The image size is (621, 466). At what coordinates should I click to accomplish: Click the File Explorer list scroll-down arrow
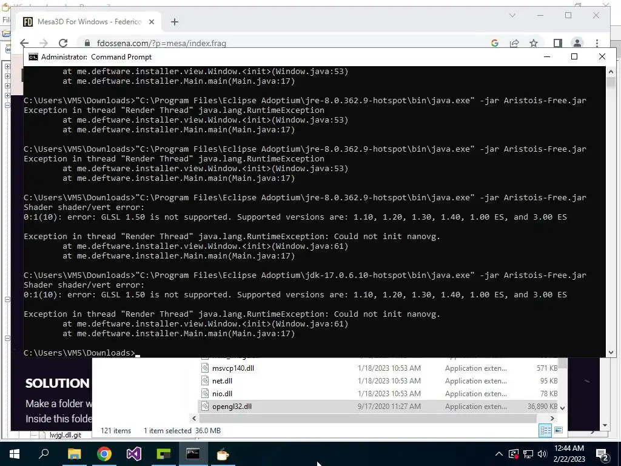[562, 407]
